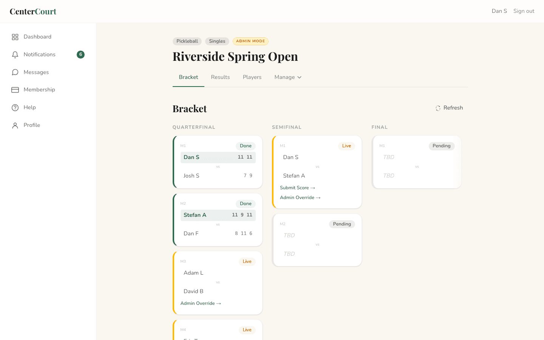This screenshot has width=544, height=340.
Task: Click the Sign out link
Action: click(x=524, y=11)
